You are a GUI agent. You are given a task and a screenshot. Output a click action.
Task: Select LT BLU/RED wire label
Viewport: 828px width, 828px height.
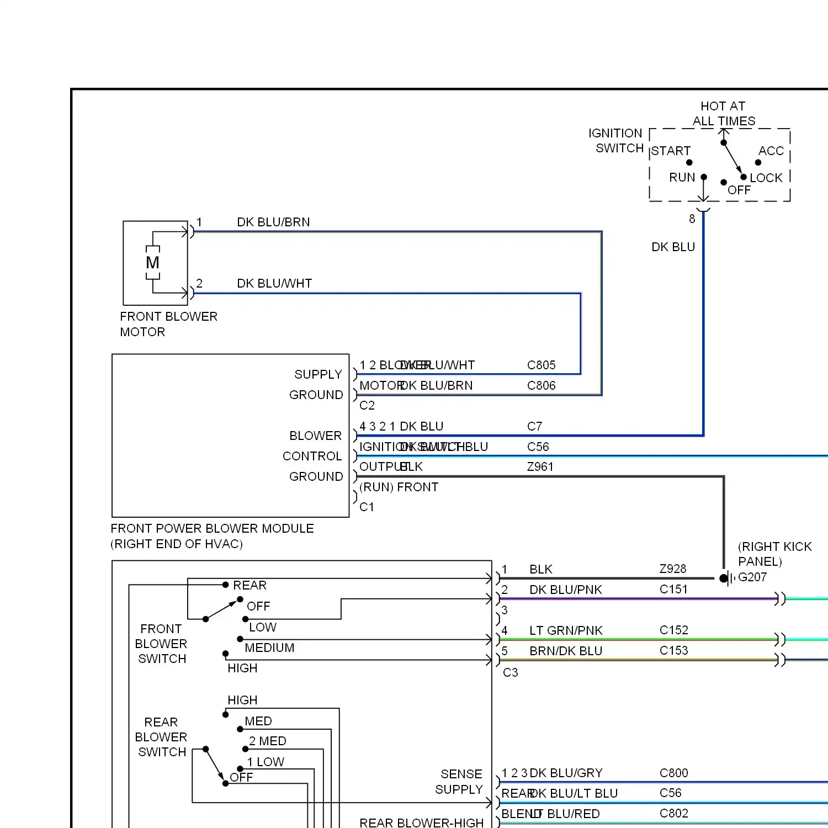pyautogui.click(x=566, y=814)
